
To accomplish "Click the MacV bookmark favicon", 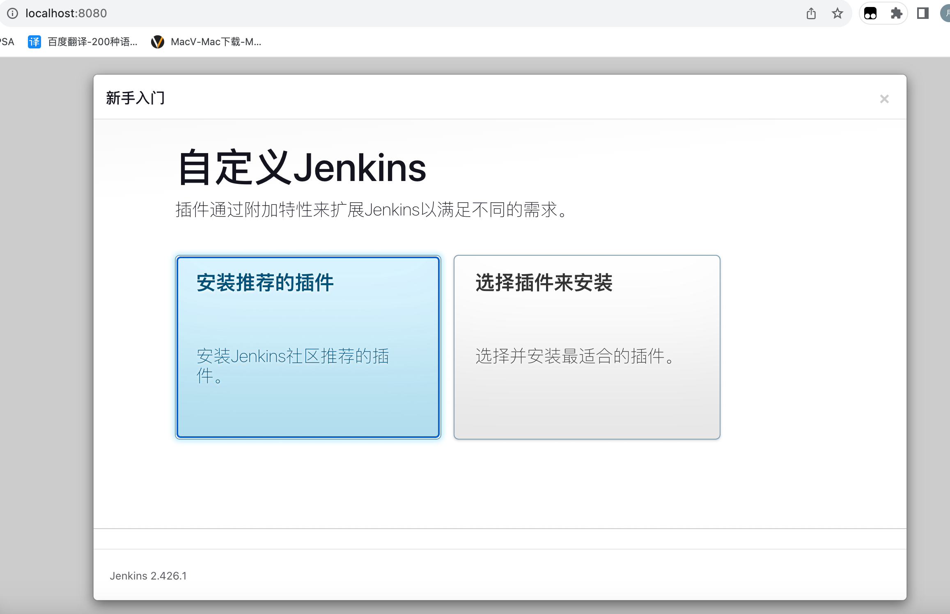I will point(158,42).
